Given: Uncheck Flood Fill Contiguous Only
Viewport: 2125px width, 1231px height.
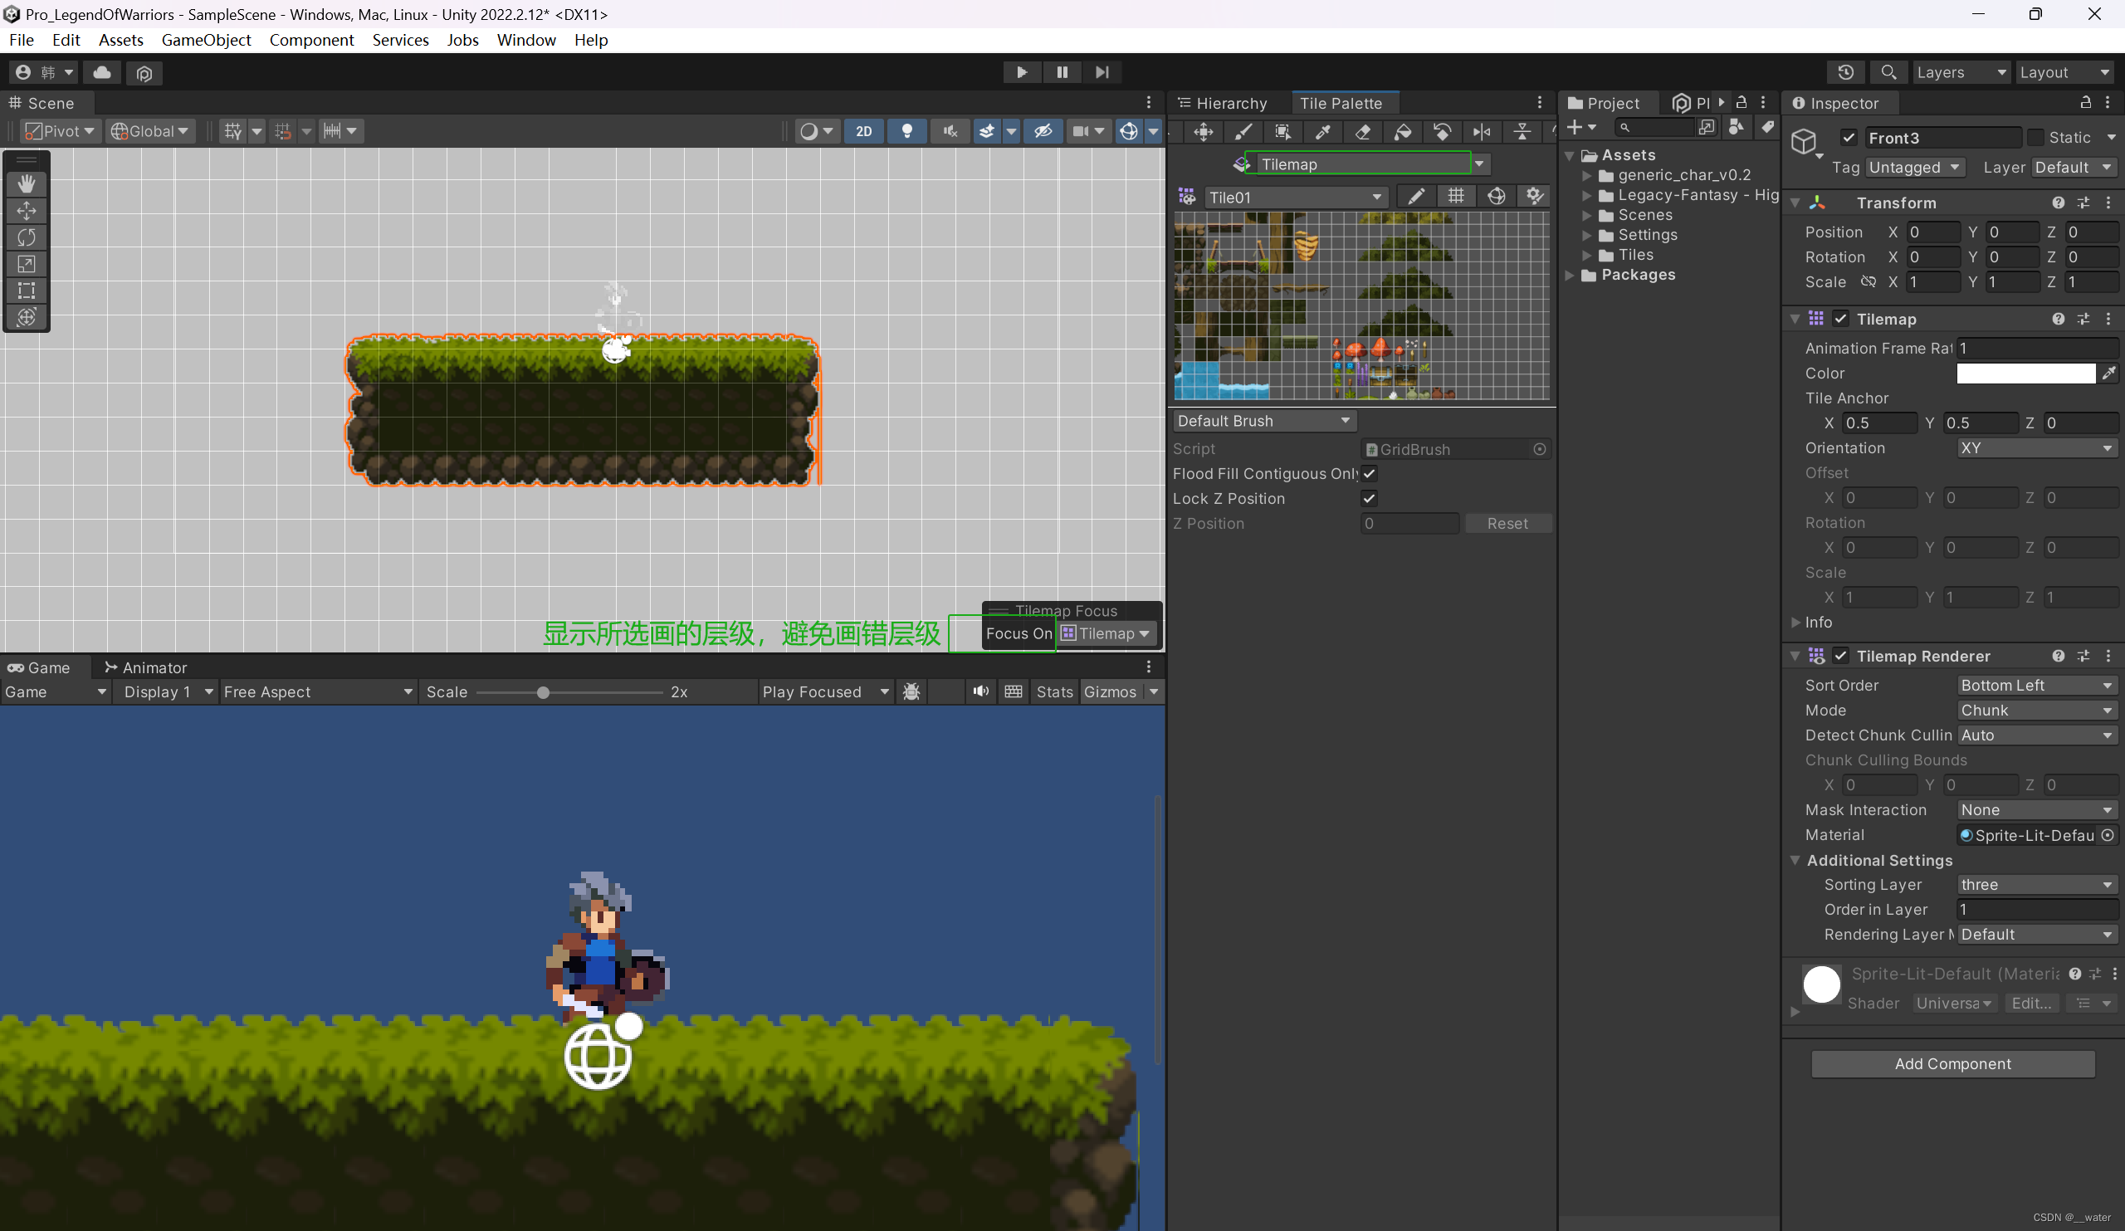Looking at the screenshot, I should [1369, 474].
